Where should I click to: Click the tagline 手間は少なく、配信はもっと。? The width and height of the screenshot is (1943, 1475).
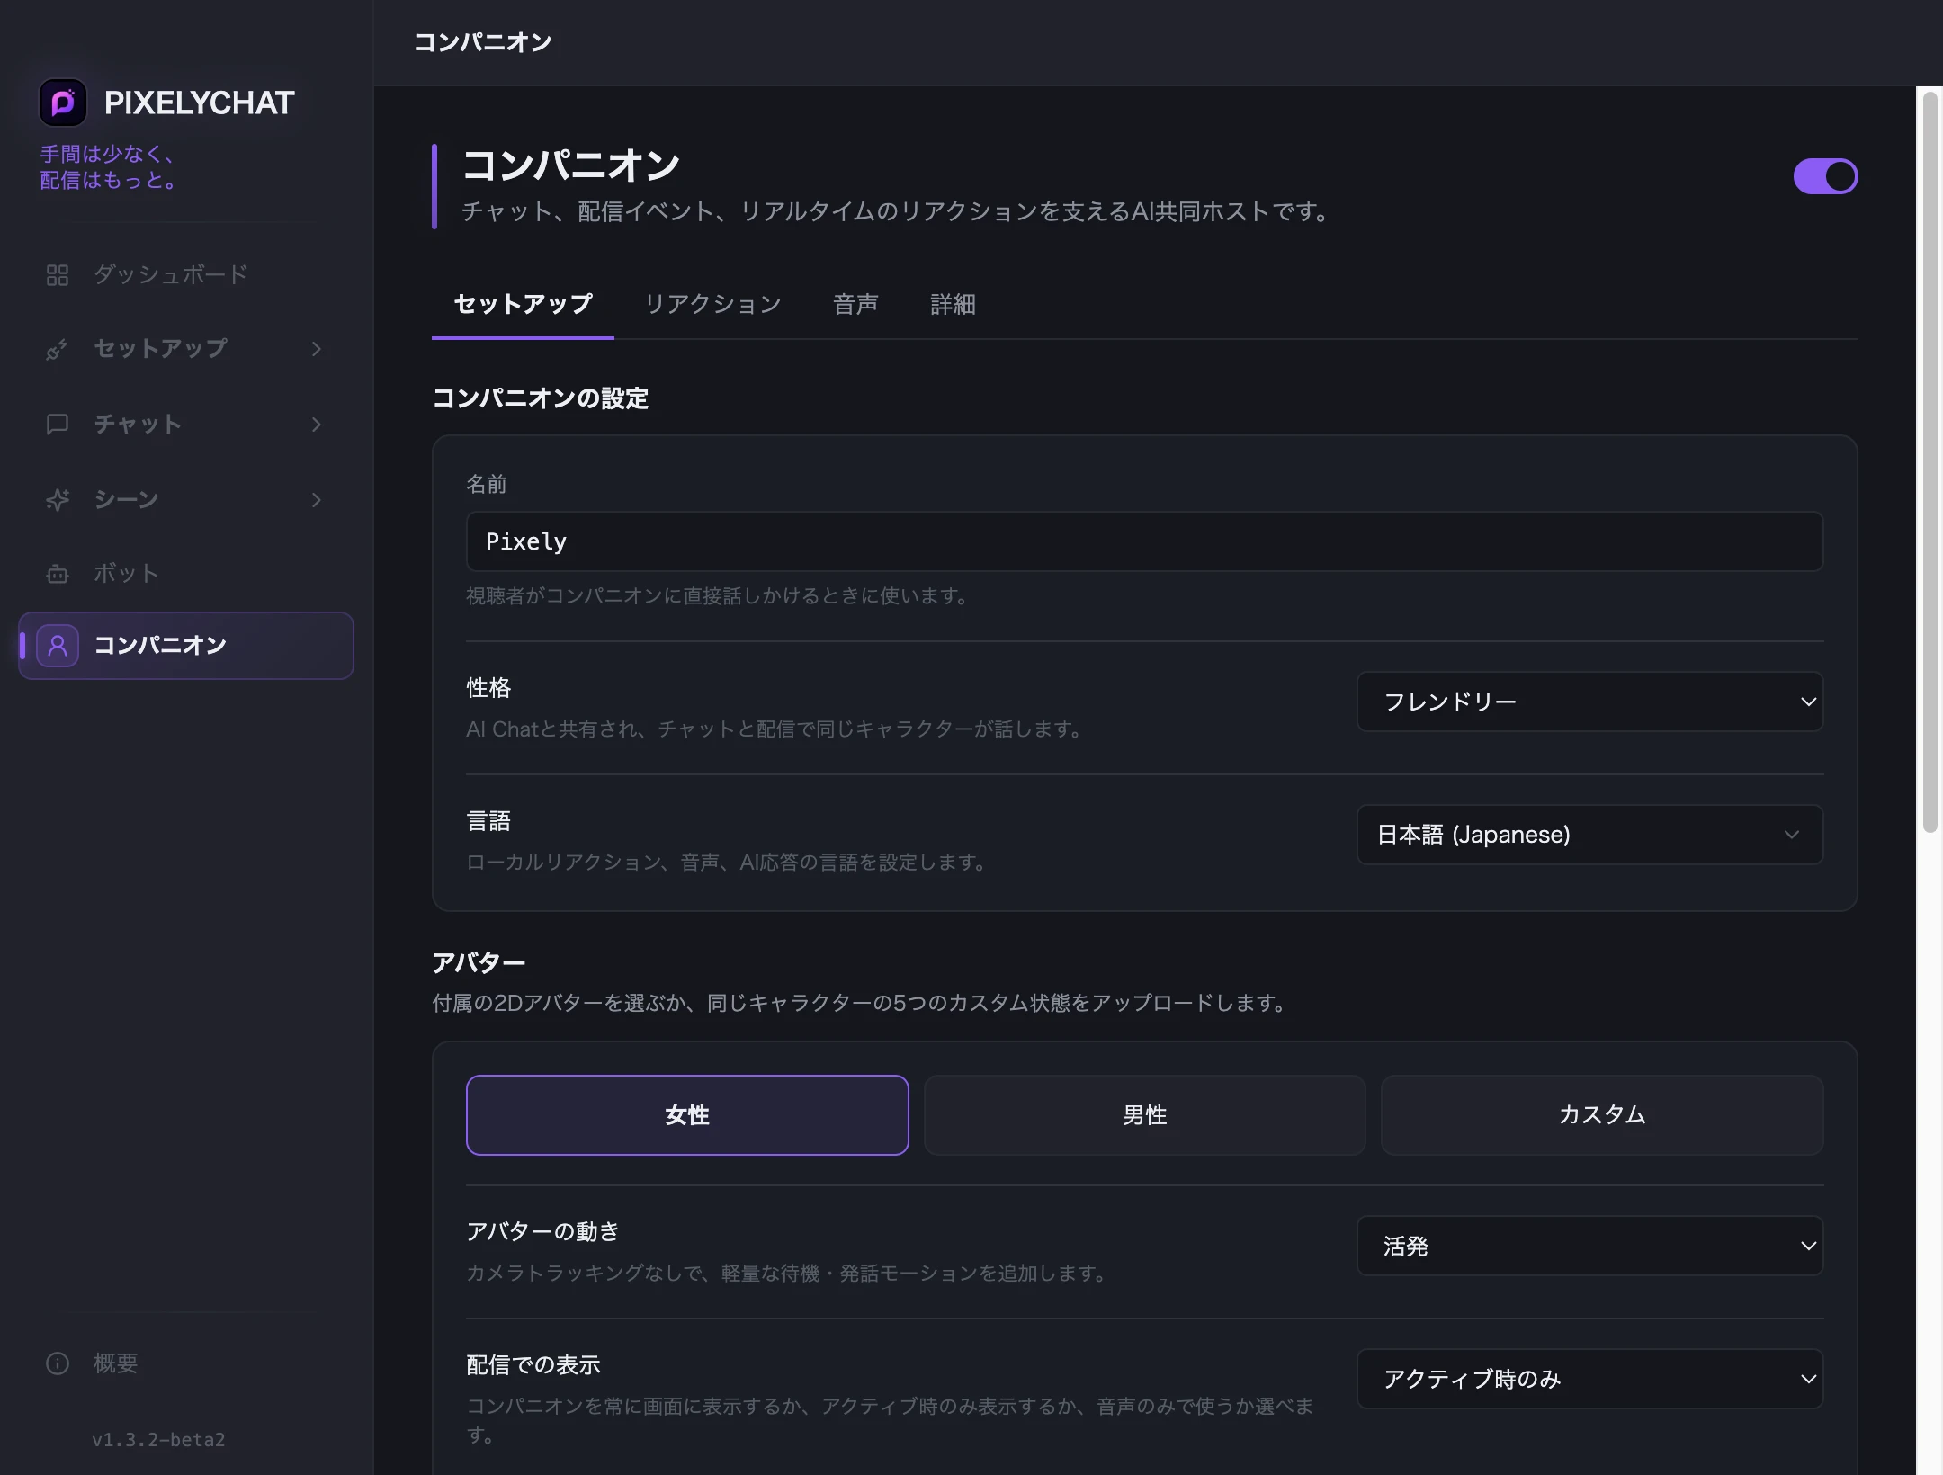pos(109,167)
